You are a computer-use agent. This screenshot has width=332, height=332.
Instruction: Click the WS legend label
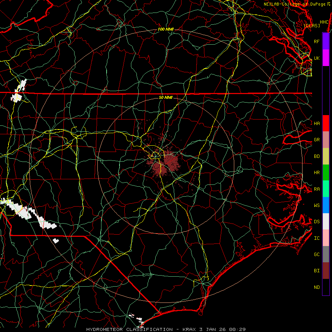pos(317,205)
